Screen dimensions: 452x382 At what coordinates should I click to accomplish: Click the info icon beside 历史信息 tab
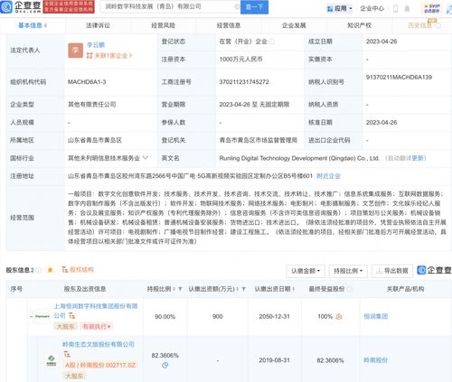[x=438, y=26]
